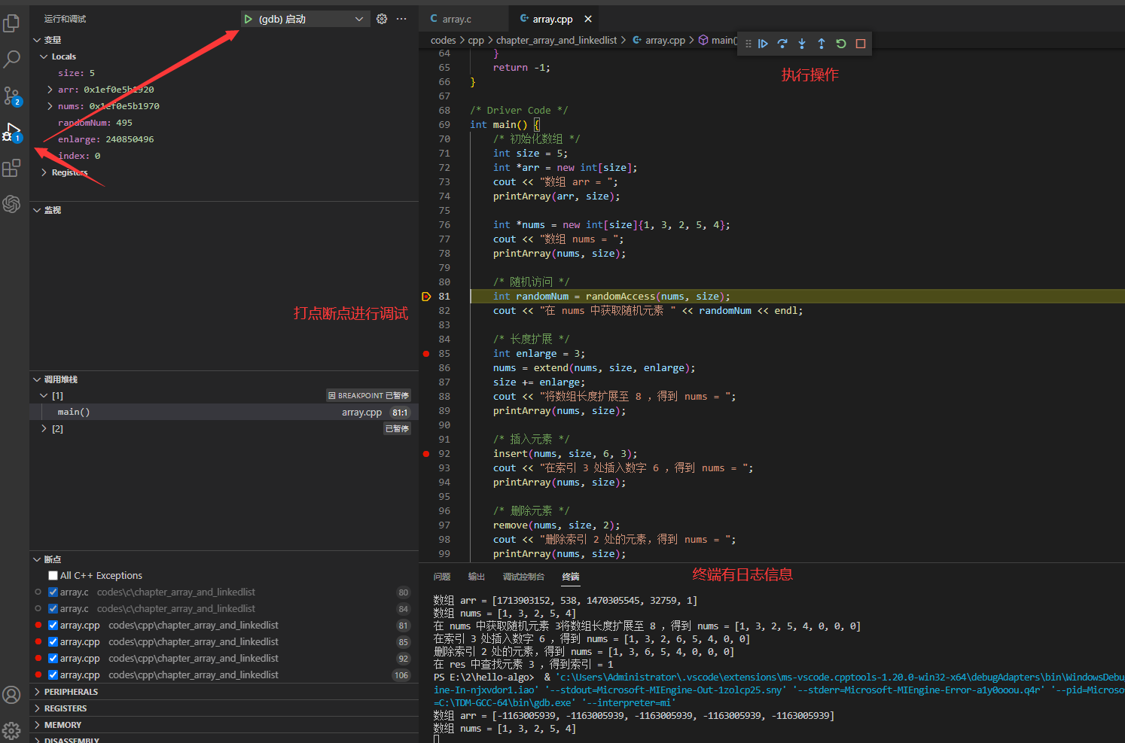
Task: Click line number 76 in the gutter
Action: [444, 225]
